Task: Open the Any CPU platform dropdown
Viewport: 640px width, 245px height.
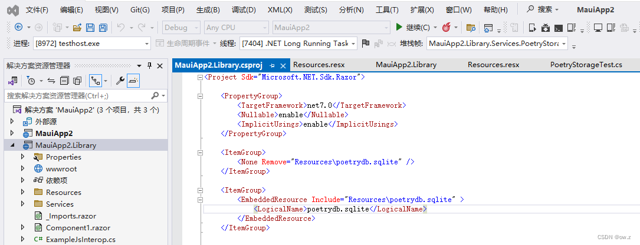Action: (237, 27)
